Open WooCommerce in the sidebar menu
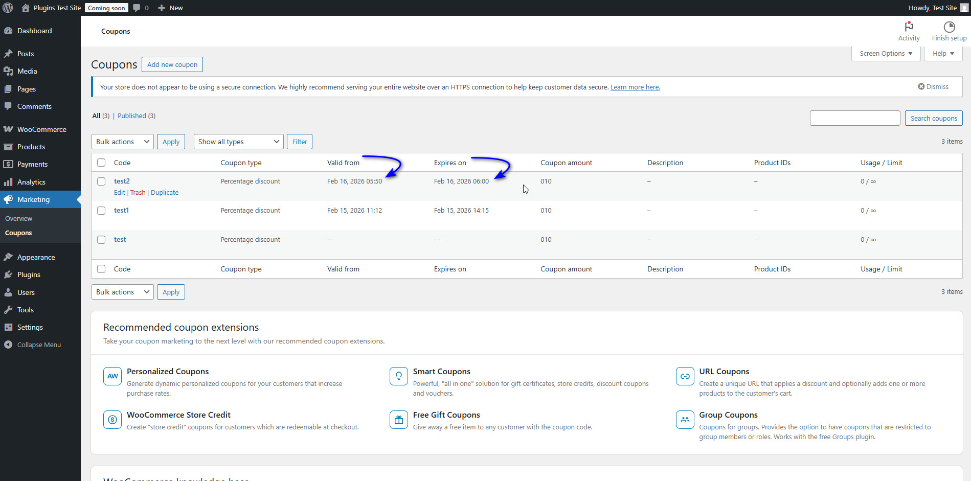The image size is (971, 481). pyautogui.click(x=41, y=129)
